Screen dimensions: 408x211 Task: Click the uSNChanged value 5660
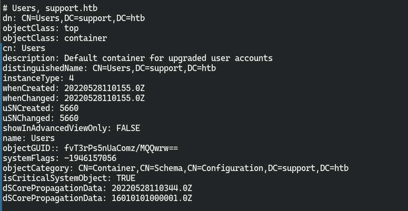69,118
